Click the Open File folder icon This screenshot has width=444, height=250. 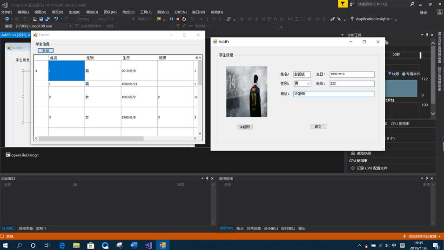pyautogui.click(x=35, y=19)
